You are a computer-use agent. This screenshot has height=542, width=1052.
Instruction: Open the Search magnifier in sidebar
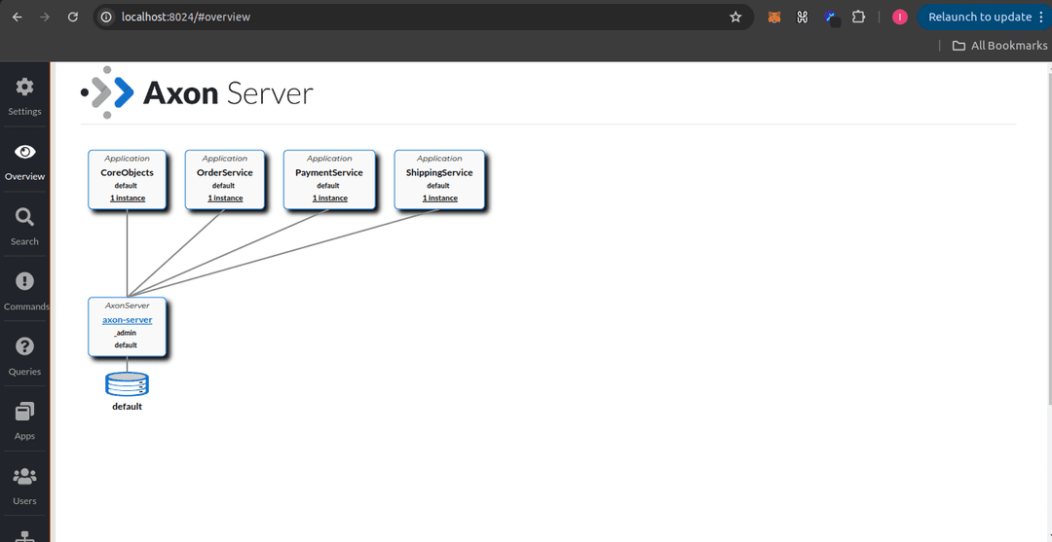pos(24,217)
